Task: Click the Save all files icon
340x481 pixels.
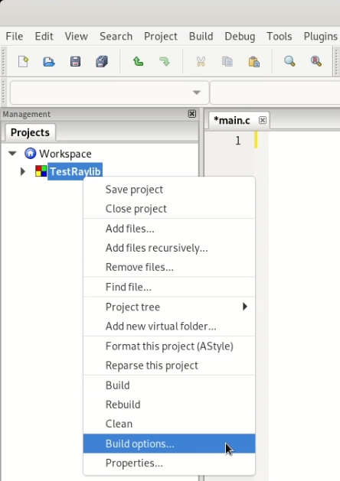Action: [102, 62]
